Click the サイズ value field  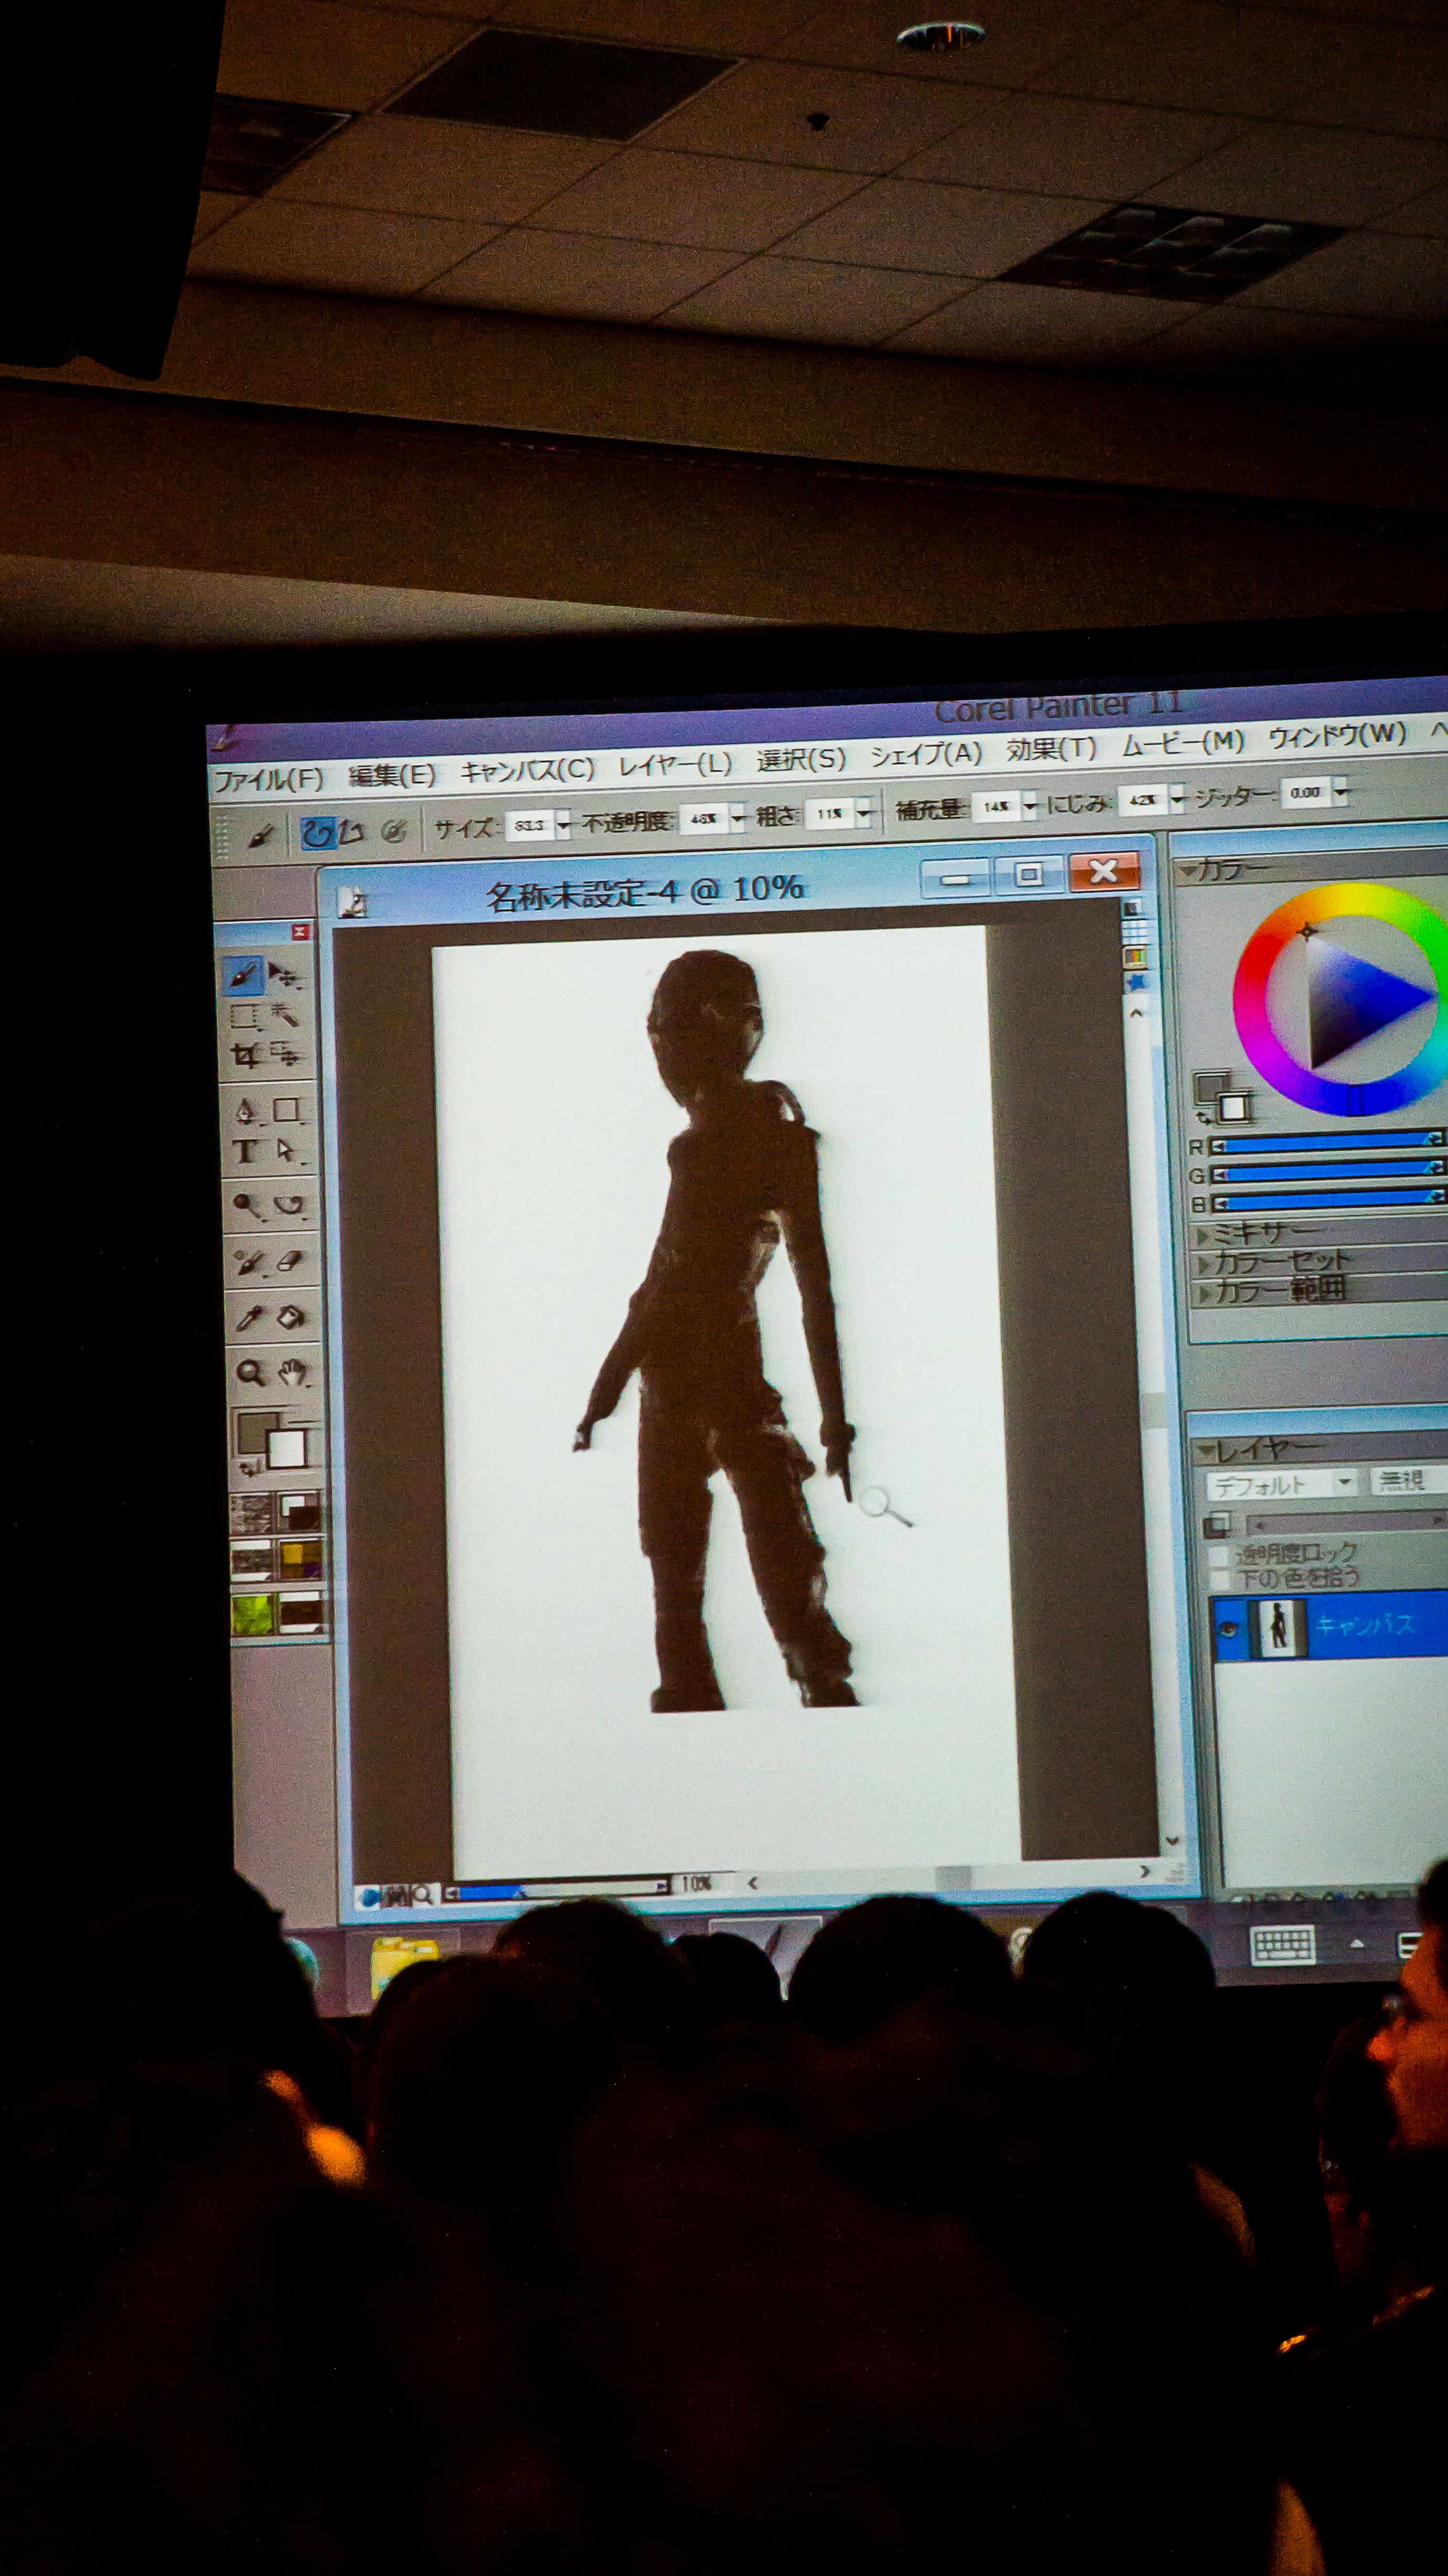[529, 825]
